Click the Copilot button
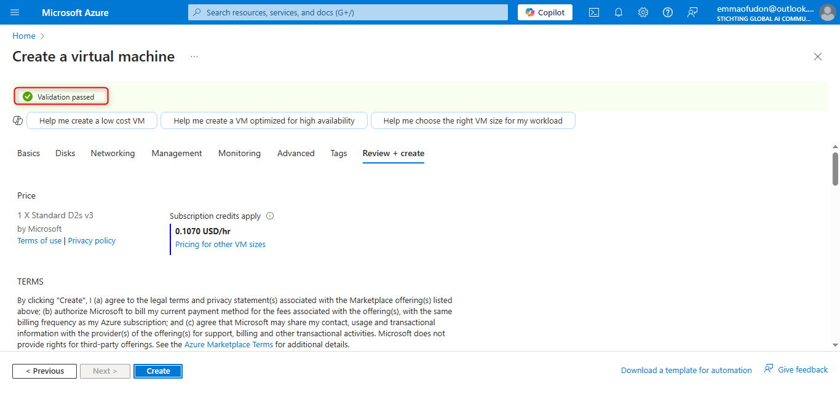Screen dimensions: 840x394 pyautogui.click(x=545, y=12)
